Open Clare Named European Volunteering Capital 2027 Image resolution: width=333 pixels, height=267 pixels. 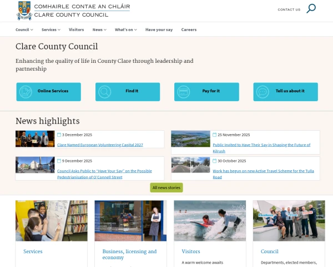tap(100, 145)
